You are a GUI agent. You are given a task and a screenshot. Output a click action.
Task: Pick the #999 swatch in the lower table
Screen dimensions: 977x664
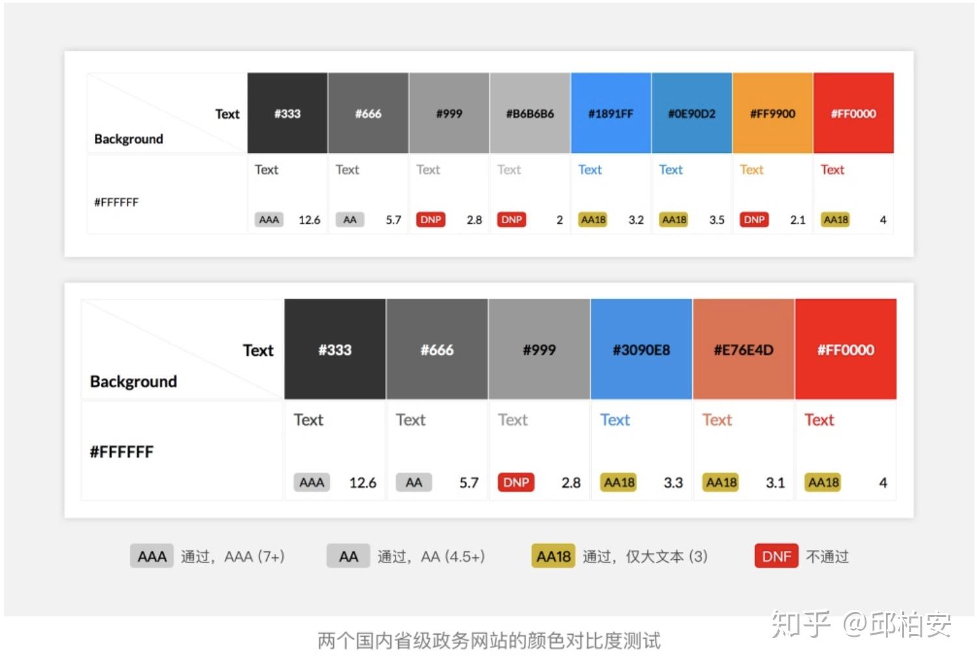point(539,350)
